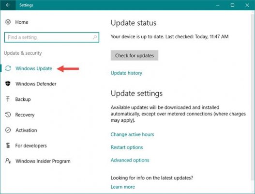This screenshot has height=194, width=255.
Task: Click the Home gear icon
Action: pyautogui.click(x=8, y=22)
